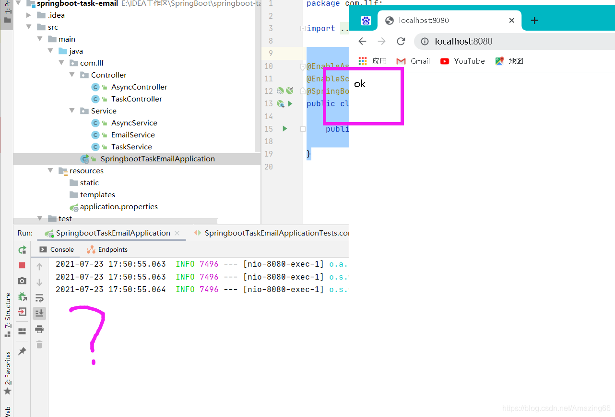
Task: Expand the test folder
Action: [40, 218]
